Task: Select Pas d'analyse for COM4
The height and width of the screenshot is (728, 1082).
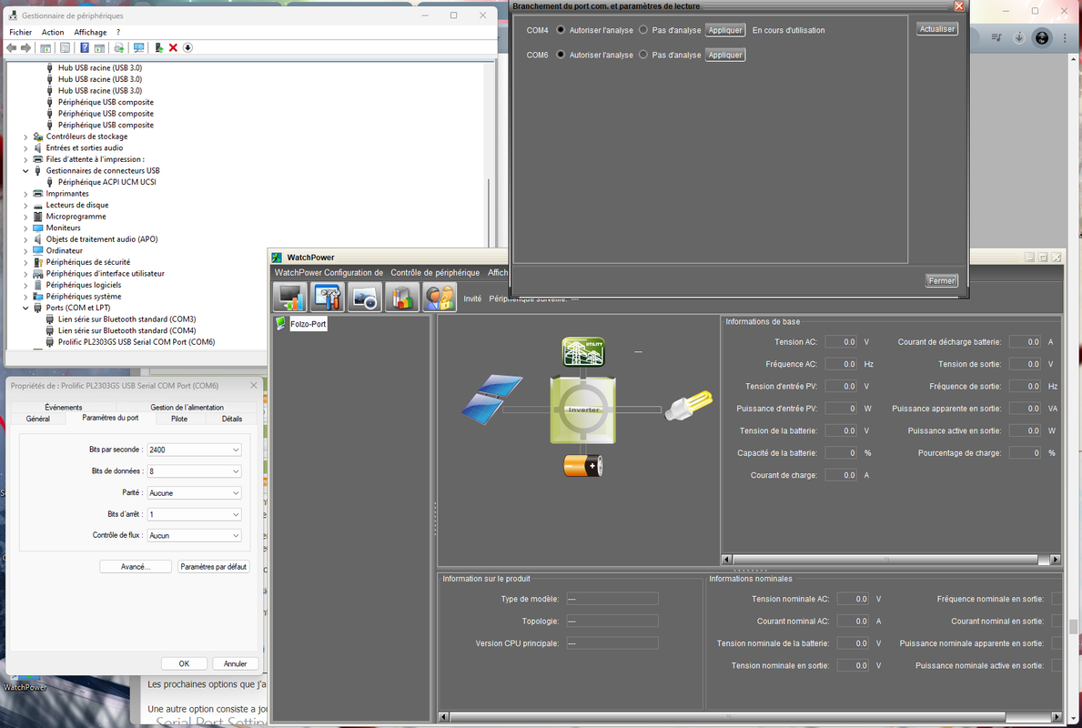Action: (643, 30)
